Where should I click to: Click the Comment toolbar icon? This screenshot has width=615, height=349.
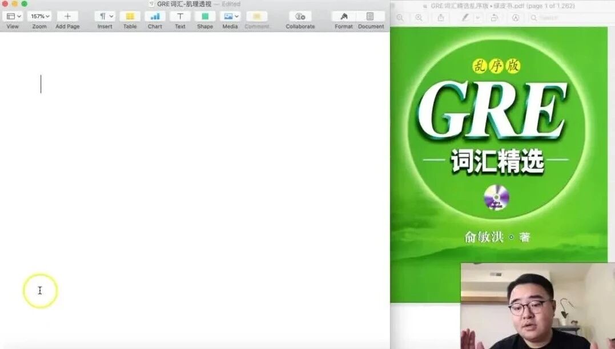pos(257,17)
